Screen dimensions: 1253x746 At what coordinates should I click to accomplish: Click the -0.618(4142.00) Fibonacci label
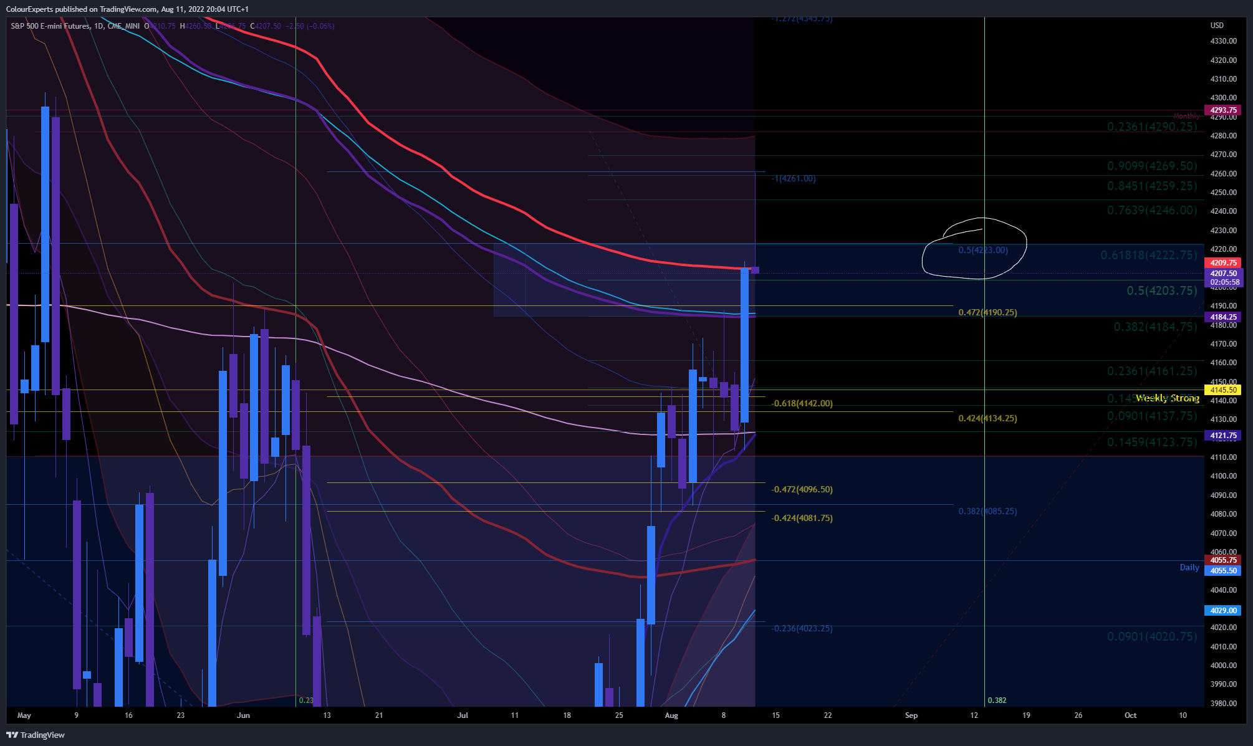[x=802, y=403]
